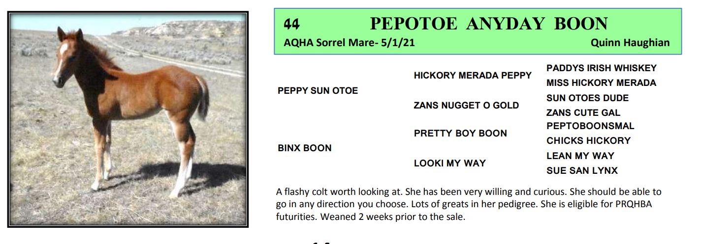The width and height of the screenshot is (702, 244).
Task: Click MISS HICKORY MERADA ancestor
Action: coord(601,83)
